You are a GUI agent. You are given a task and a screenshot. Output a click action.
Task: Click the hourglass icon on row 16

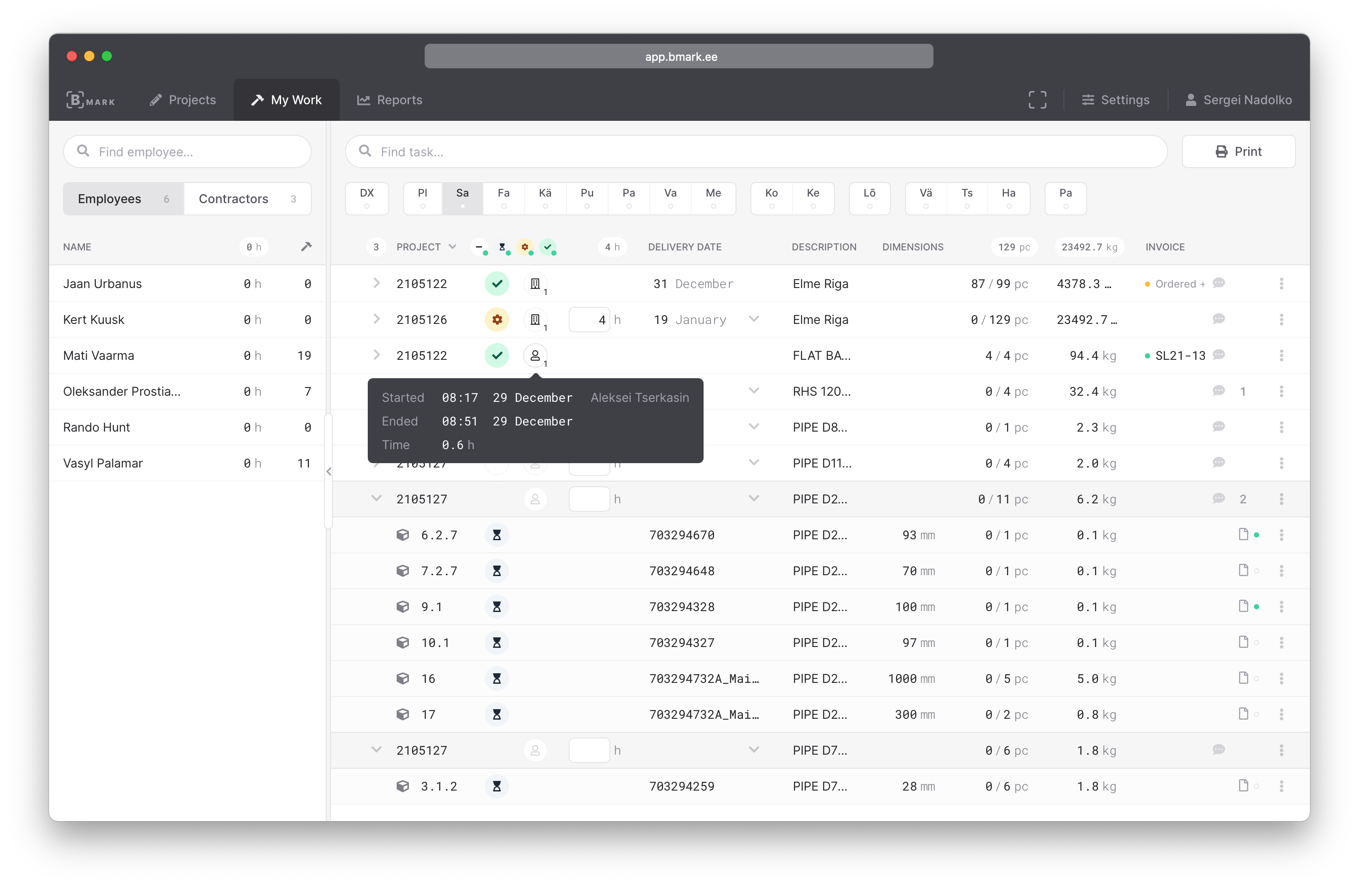click(496, 678)
